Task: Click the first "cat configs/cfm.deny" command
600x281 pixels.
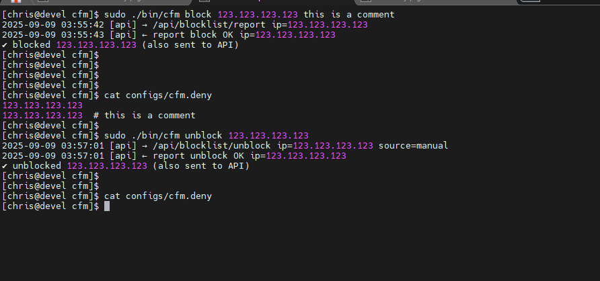Action: 158,95
